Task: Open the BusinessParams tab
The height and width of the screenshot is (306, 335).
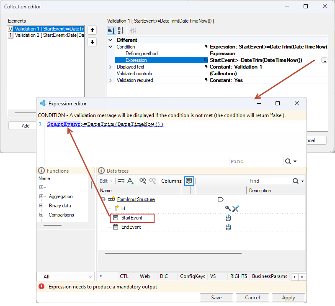Action: [x=270, y=276]
